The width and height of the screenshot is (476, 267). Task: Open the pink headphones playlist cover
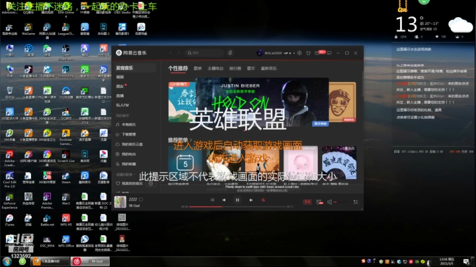point(301,163)
